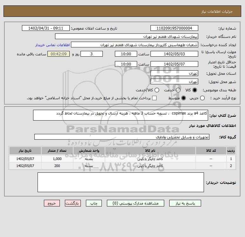Viewport: 245px width, 237px height.
Task: Click the تاریخ نیاز column header
Action: (25, 150)
